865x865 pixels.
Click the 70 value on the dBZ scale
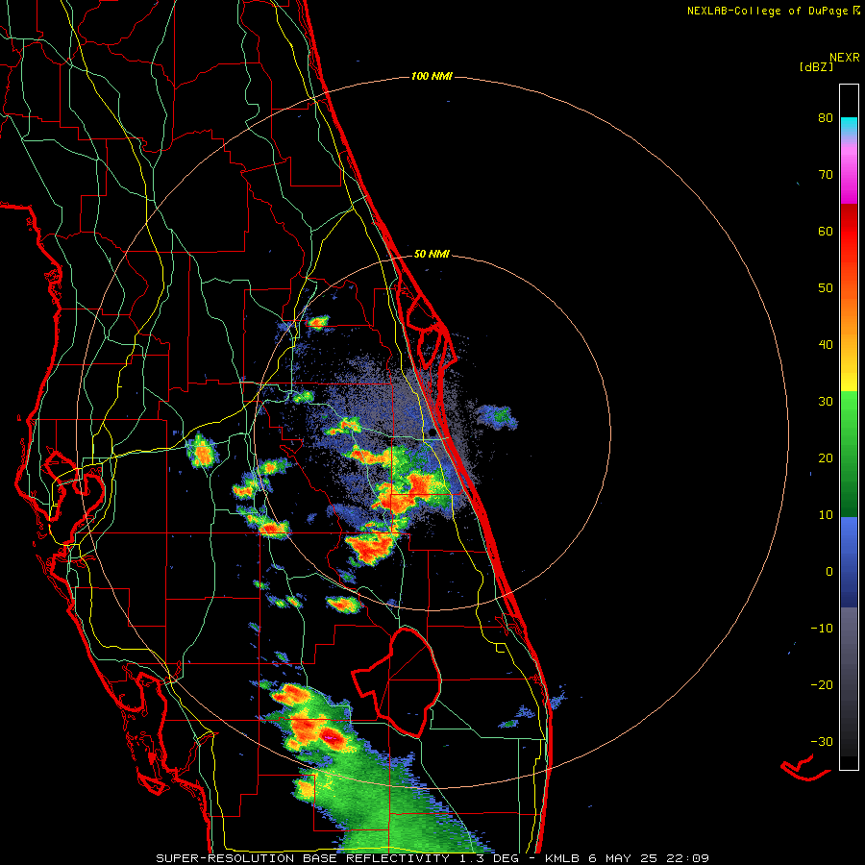coord(826,175)
